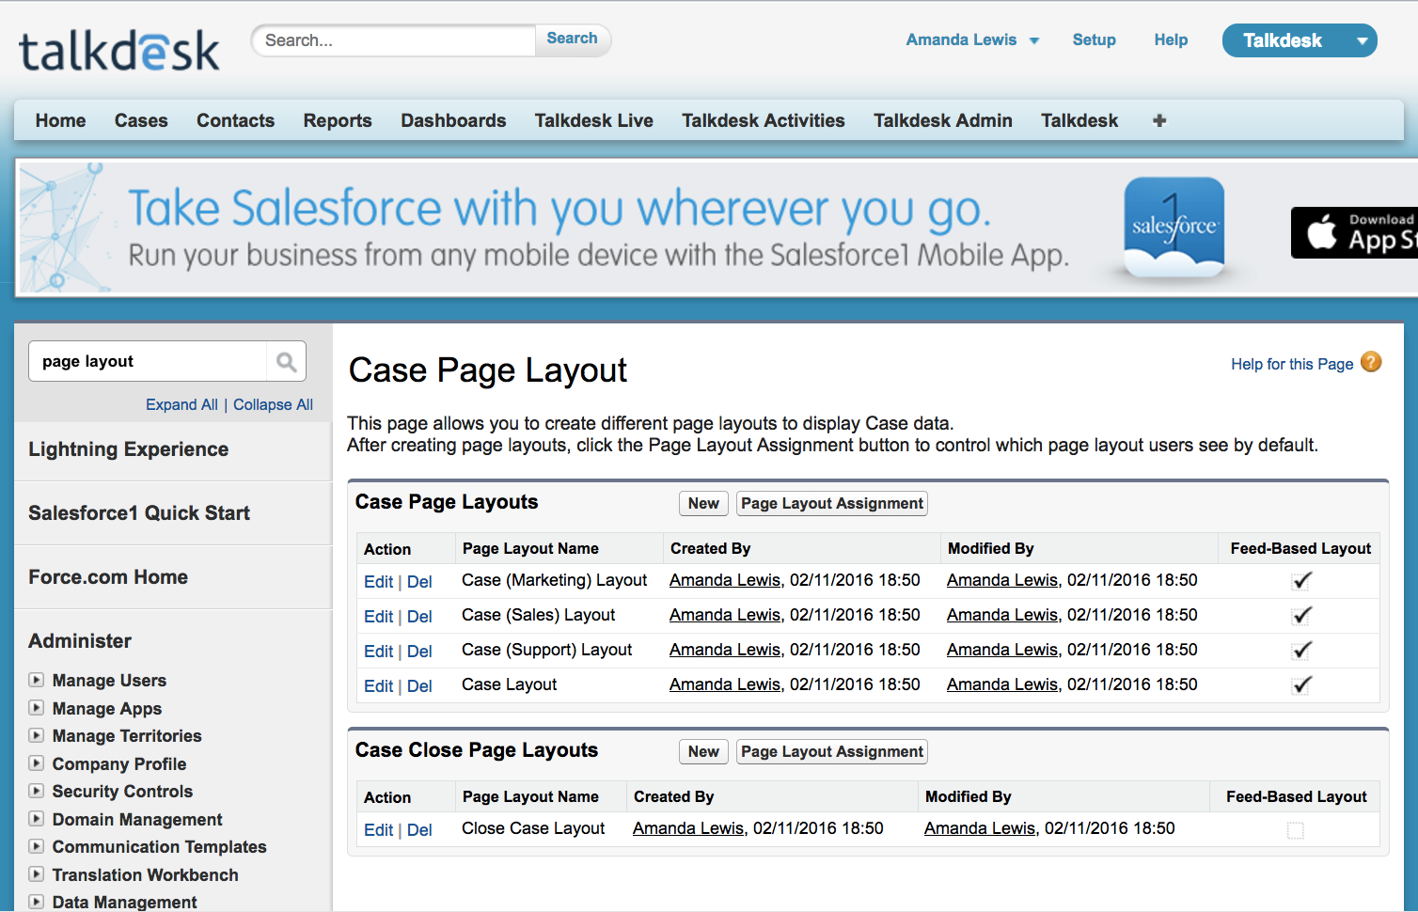Toggle Feed-Based checkbox for Case (Sales) Layout
The width and height of the screenshot is (1418, 912).
(1301, 616)
